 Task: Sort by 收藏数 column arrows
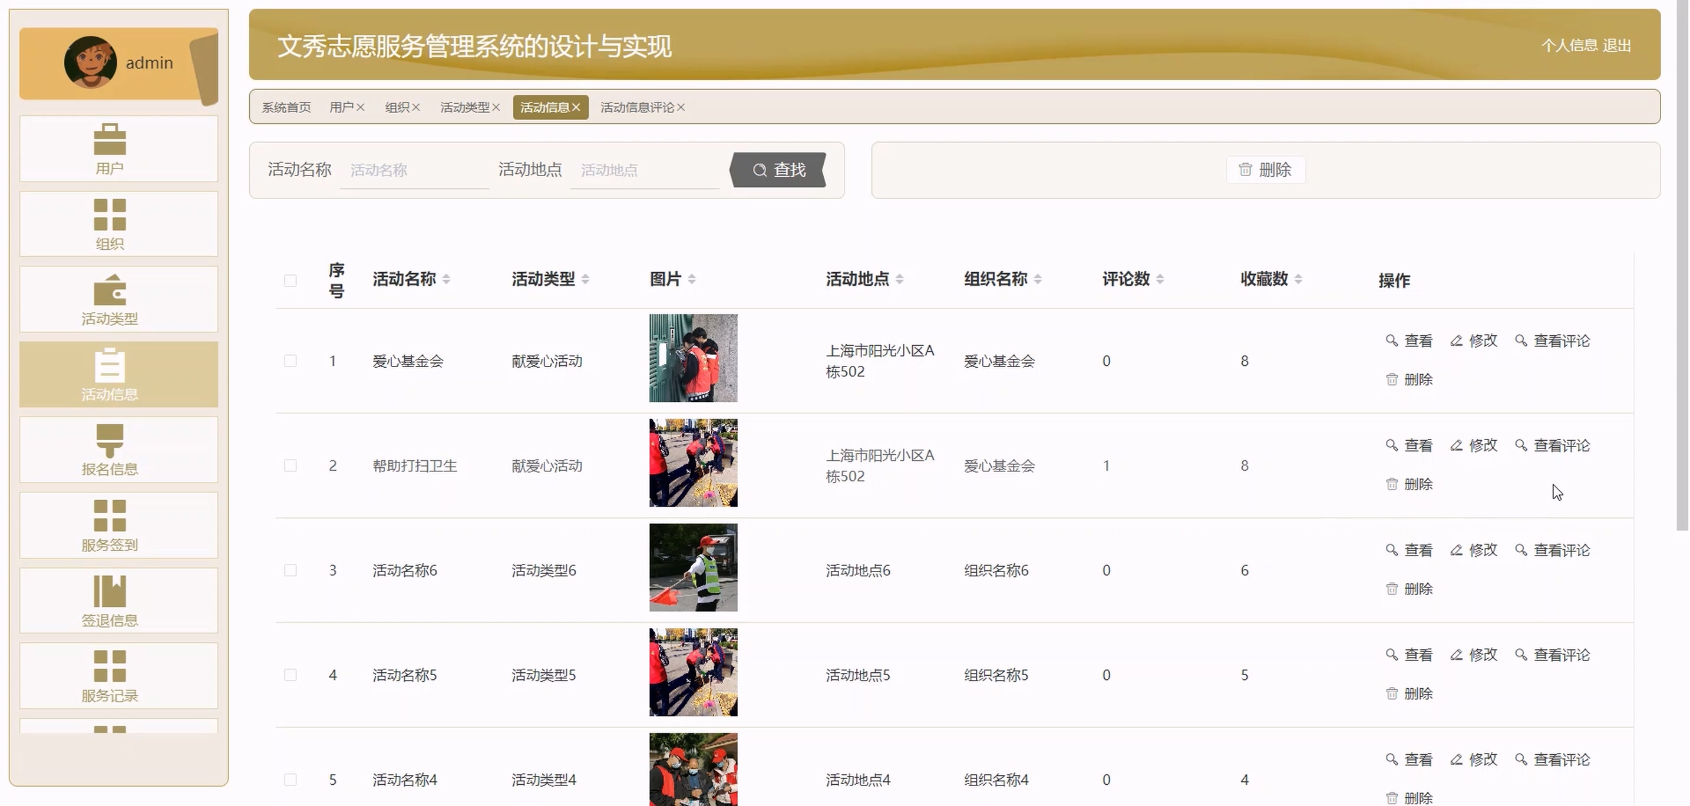(1298, 279)
